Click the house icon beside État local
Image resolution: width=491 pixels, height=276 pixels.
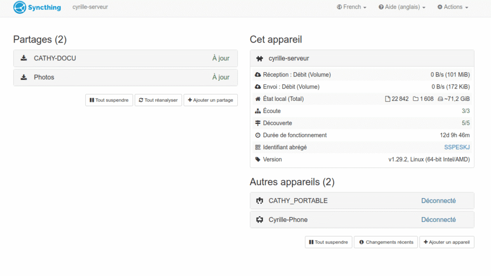click(x=258, y=99)
